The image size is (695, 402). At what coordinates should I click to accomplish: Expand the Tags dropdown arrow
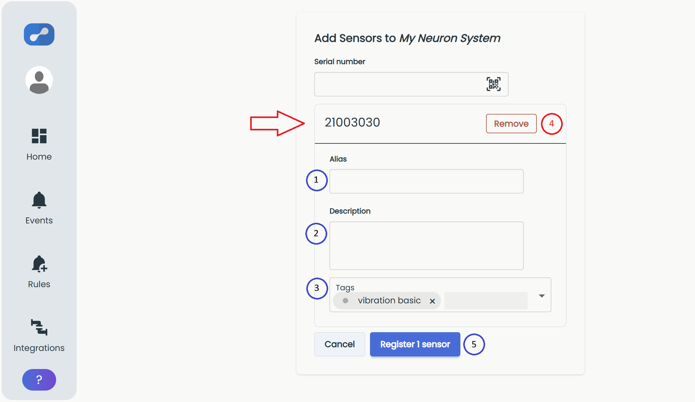pyautogui.click(x=542, y=296)
